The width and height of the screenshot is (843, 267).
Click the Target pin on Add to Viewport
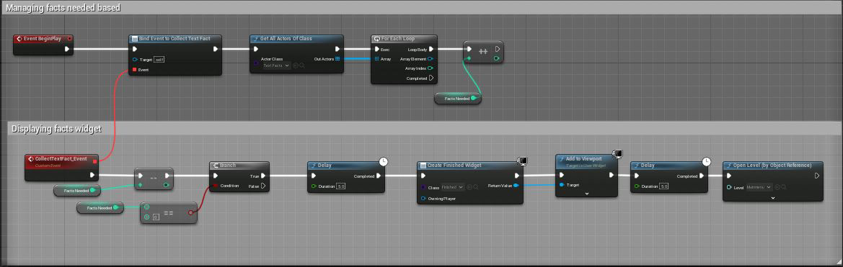(562, 184)
